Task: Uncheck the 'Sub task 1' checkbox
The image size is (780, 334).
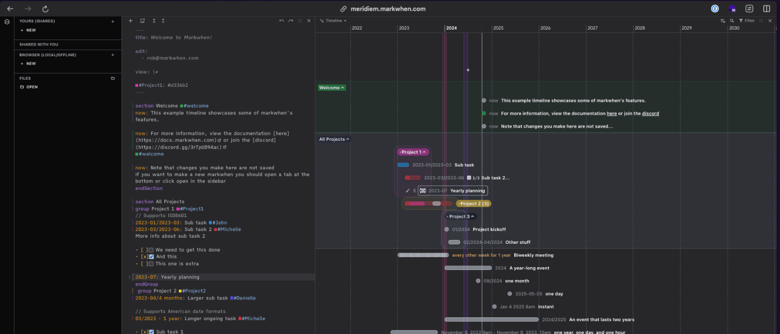Action: [x=151, y=332]
